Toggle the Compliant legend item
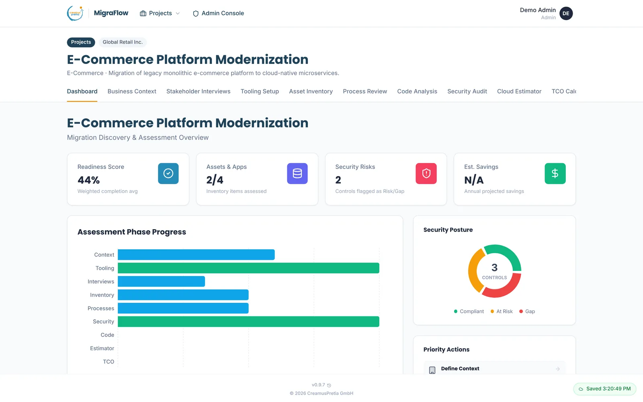The image size is (643, 402). (469, 312)
